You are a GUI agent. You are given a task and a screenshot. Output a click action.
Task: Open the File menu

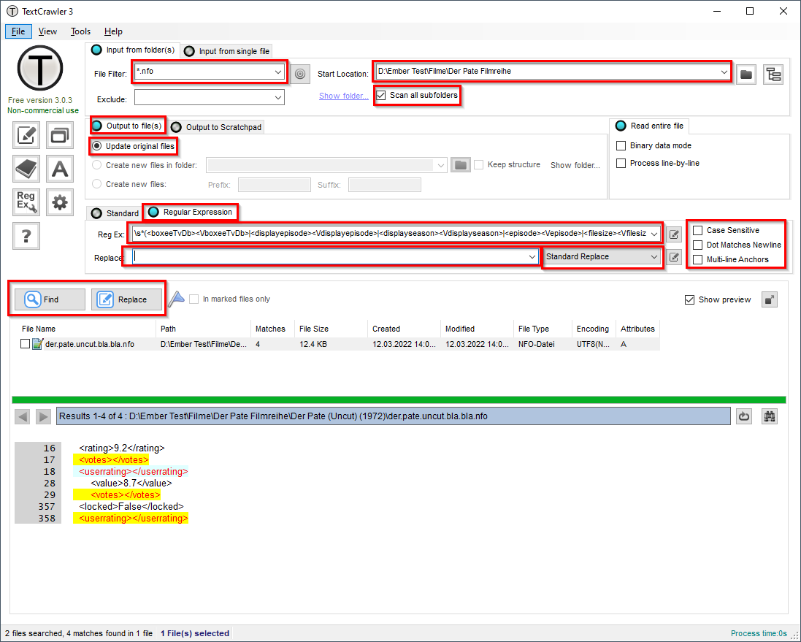click(18, 31)
